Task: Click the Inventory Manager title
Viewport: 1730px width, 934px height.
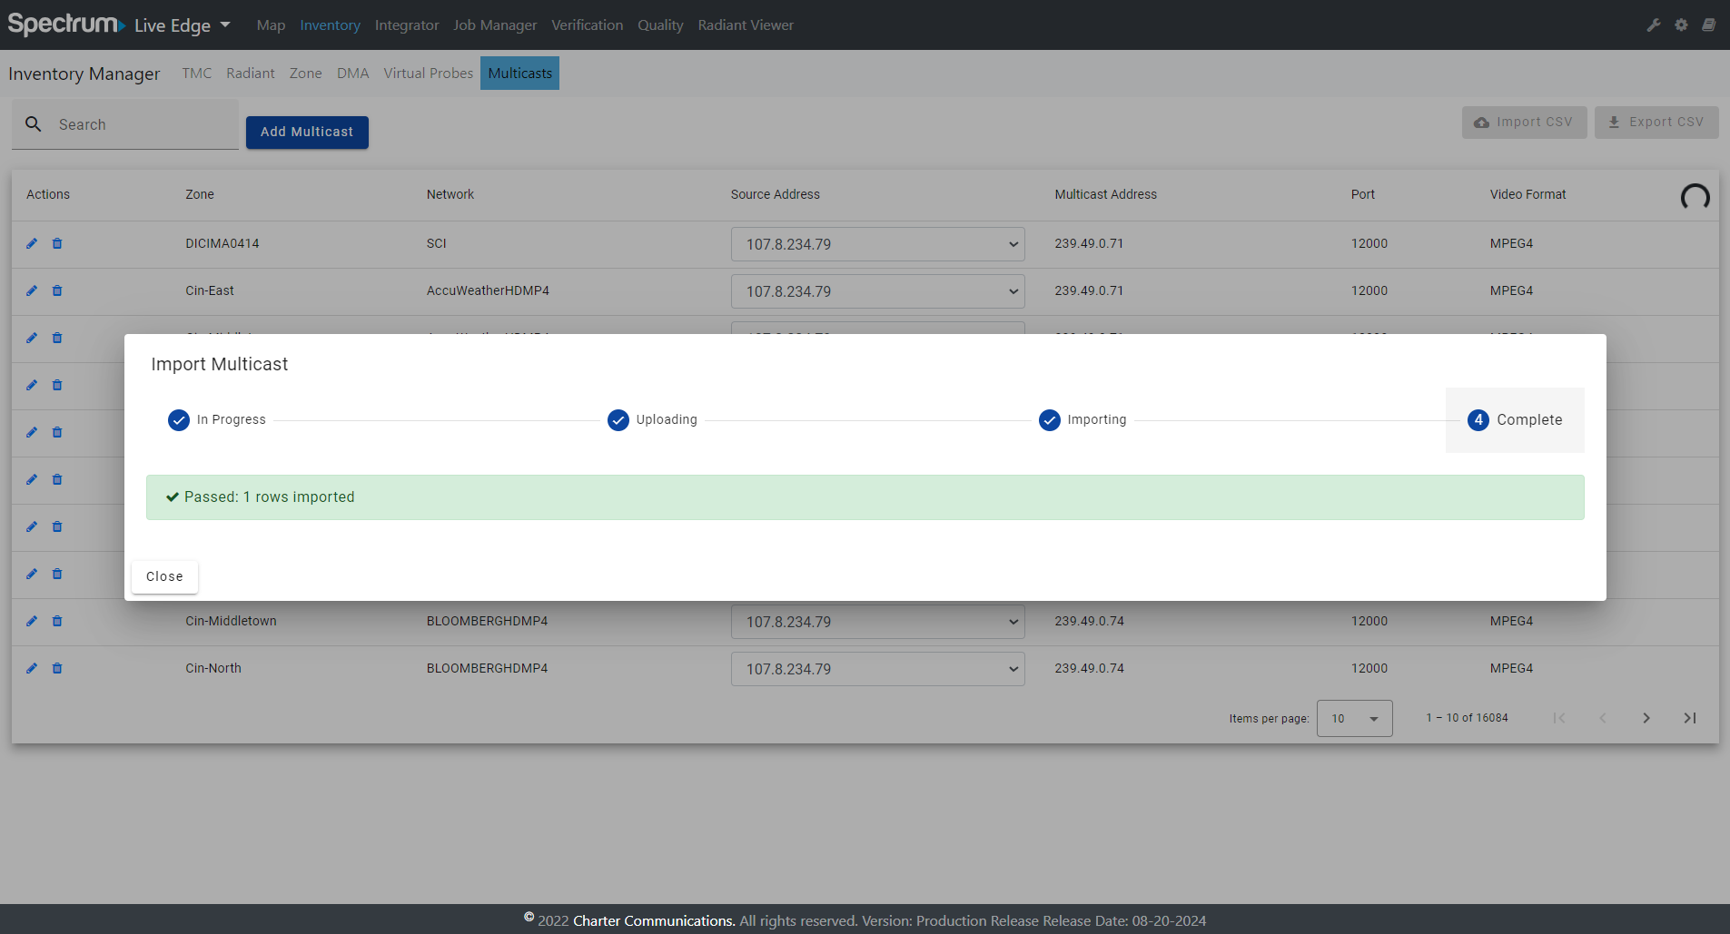Action: [x=84, y=74]
